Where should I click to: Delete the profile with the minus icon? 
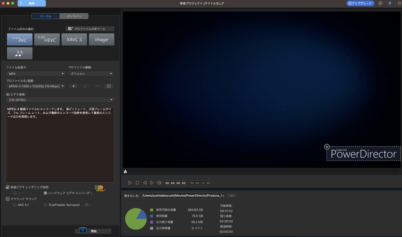(x=97, y=86)
